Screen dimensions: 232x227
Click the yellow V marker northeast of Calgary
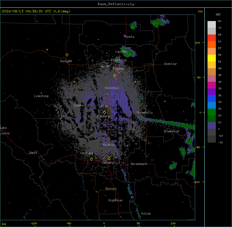point(115,157)
